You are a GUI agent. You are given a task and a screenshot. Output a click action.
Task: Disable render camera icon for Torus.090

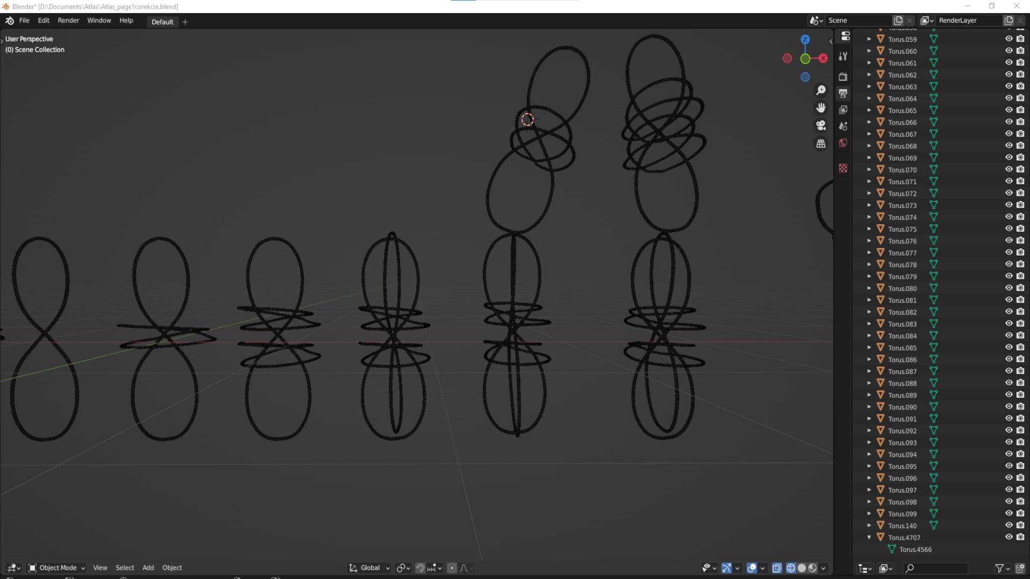click(1020, 407)
